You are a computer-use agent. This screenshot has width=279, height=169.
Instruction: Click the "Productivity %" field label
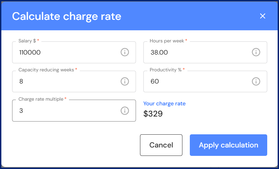pyautogui.click(x=166, y=70)
